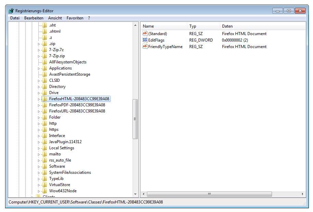Open the Bearbeiten menu
The image size is (313, 212).
[33, 18]
